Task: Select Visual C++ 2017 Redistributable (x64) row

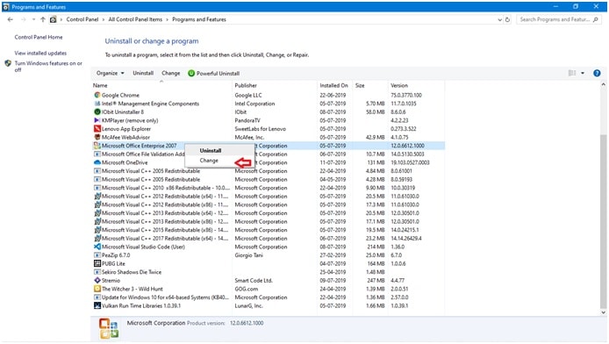Action: coord(268,239)
